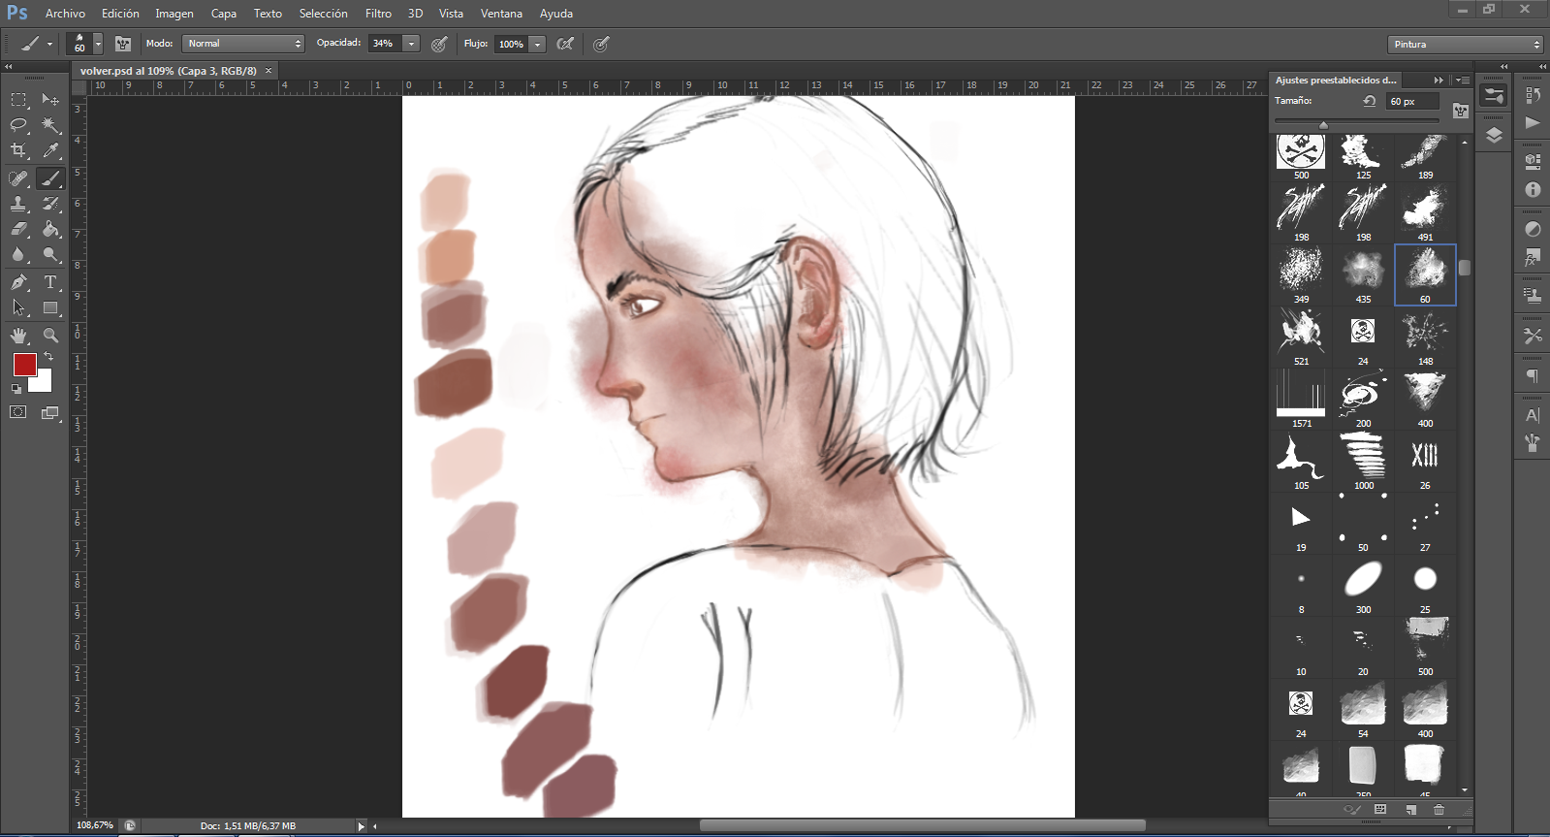Open the Styles fx panel icon
1550x837 pixels.
(x=1533, y=258)
